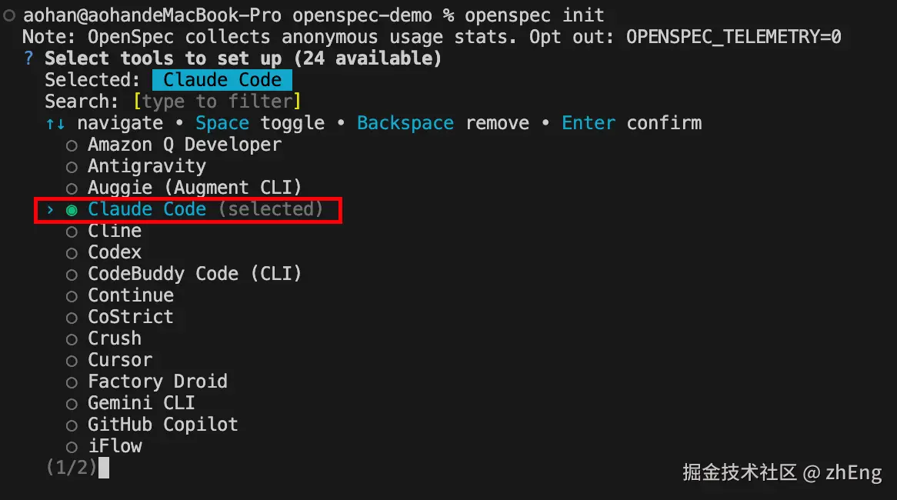897x500 pixels.
Task: Toggle the Codex radio circle
Action: pyautogui.click(x=72, y=253)
